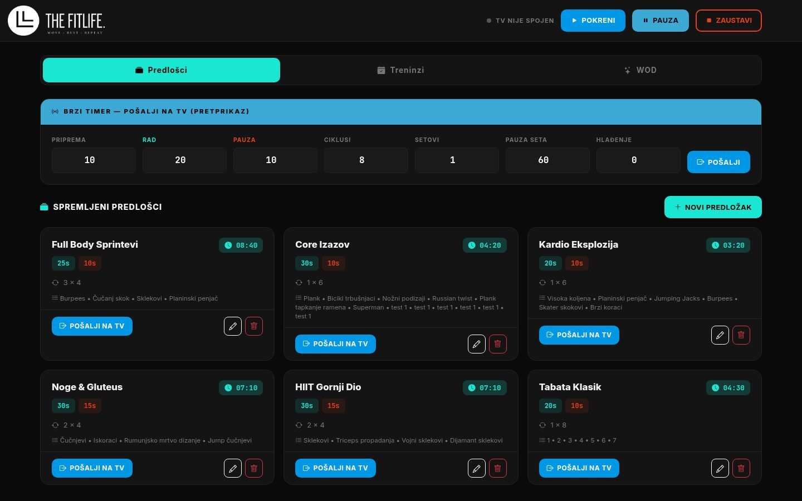This screenshot has width=802, height=501.
Task: Delete the Kardio Eksplozija preset
Action: click(741, 335)
